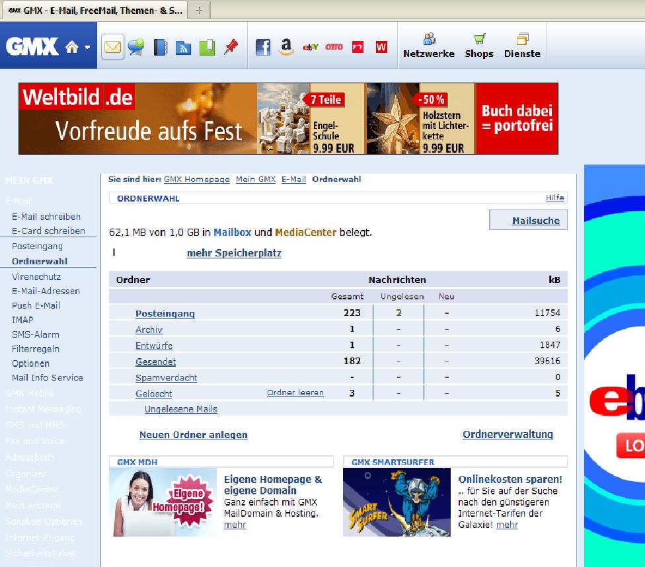Click mehr Speicherplatz link

(x=234, y=253)
